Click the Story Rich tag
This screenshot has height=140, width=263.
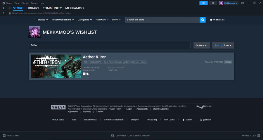coord(108,62)
